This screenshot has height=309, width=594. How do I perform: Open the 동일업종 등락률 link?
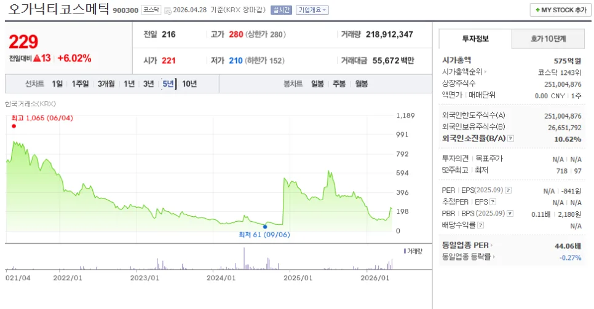point(468,257)
